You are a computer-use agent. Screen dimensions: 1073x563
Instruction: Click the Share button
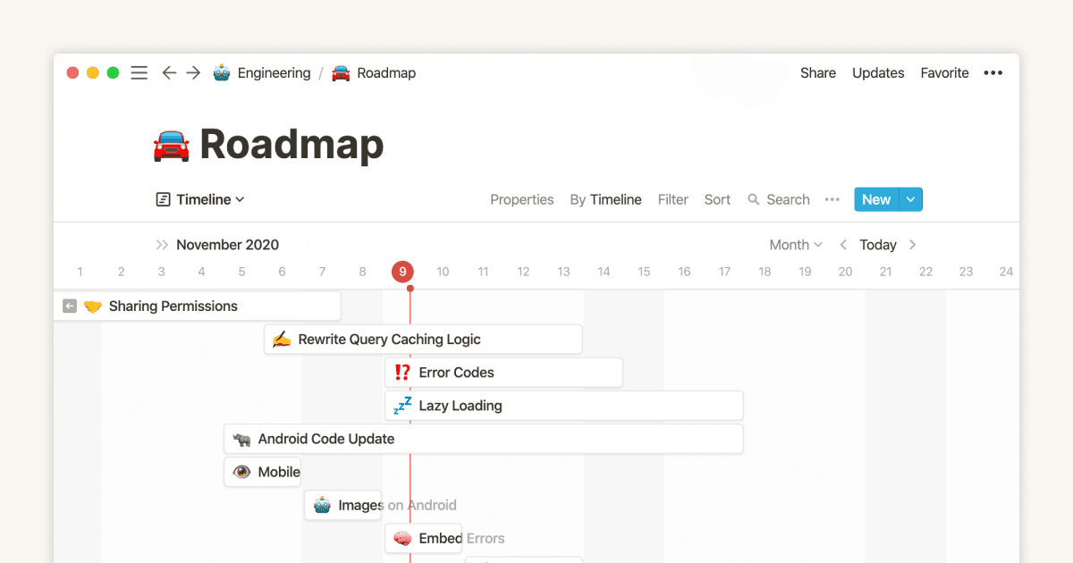(817, 72)
